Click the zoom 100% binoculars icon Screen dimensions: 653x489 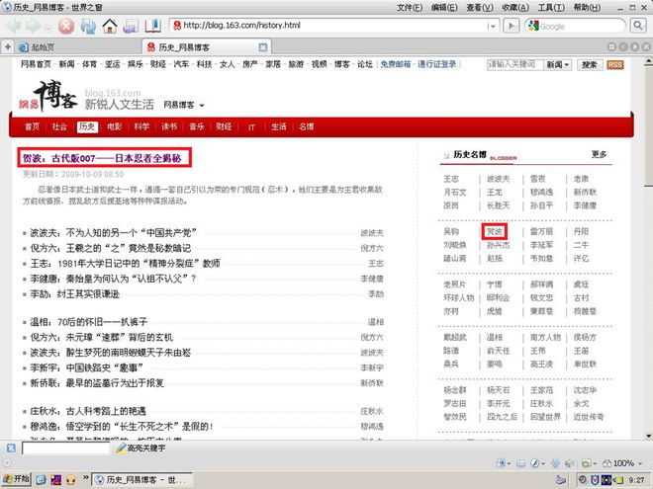(607, 463)
